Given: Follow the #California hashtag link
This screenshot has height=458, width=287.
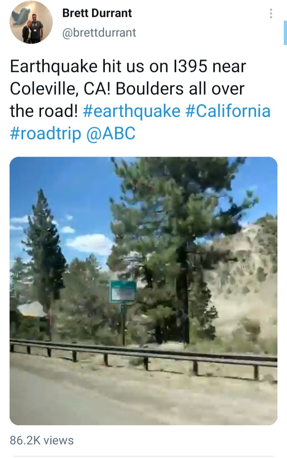Looking at the screenshot, I should pyautogui.click(x=228, y=111).
